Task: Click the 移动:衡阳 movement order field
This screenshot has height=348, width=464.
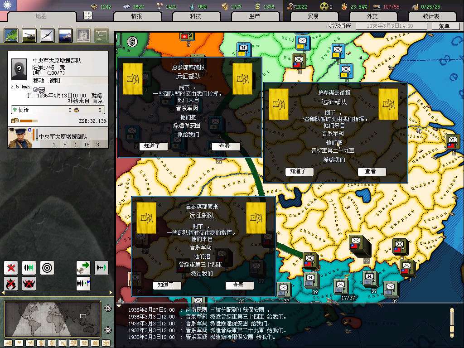Action: tap(70, 81)
